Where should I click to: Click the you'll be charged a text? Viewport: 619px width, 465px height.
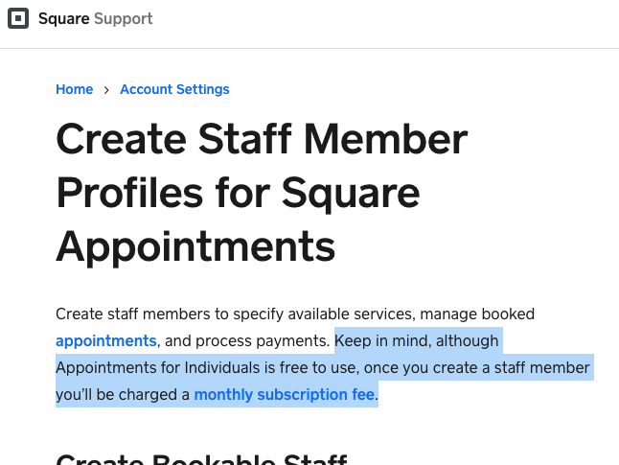(123, 394)
